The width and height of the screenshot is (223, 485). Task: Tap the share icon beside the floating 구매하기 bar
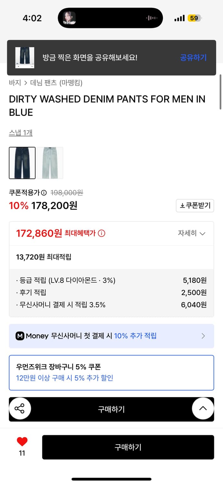click(20, 409)
